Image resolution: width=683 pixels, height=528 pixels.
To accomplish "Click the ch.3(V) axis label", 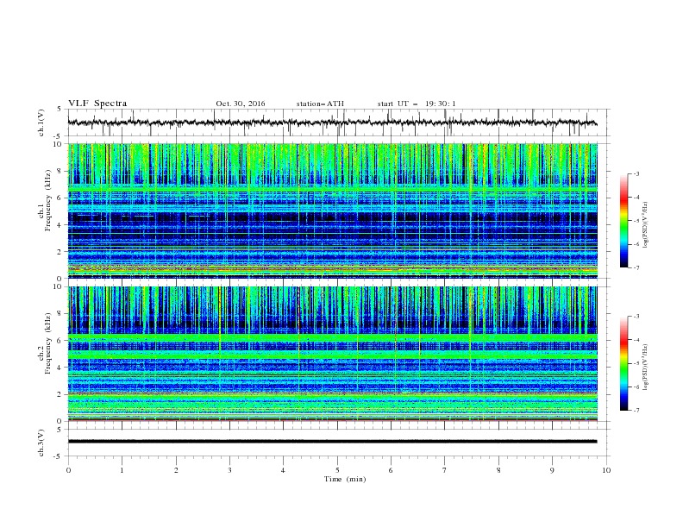I will coord(41,443).
